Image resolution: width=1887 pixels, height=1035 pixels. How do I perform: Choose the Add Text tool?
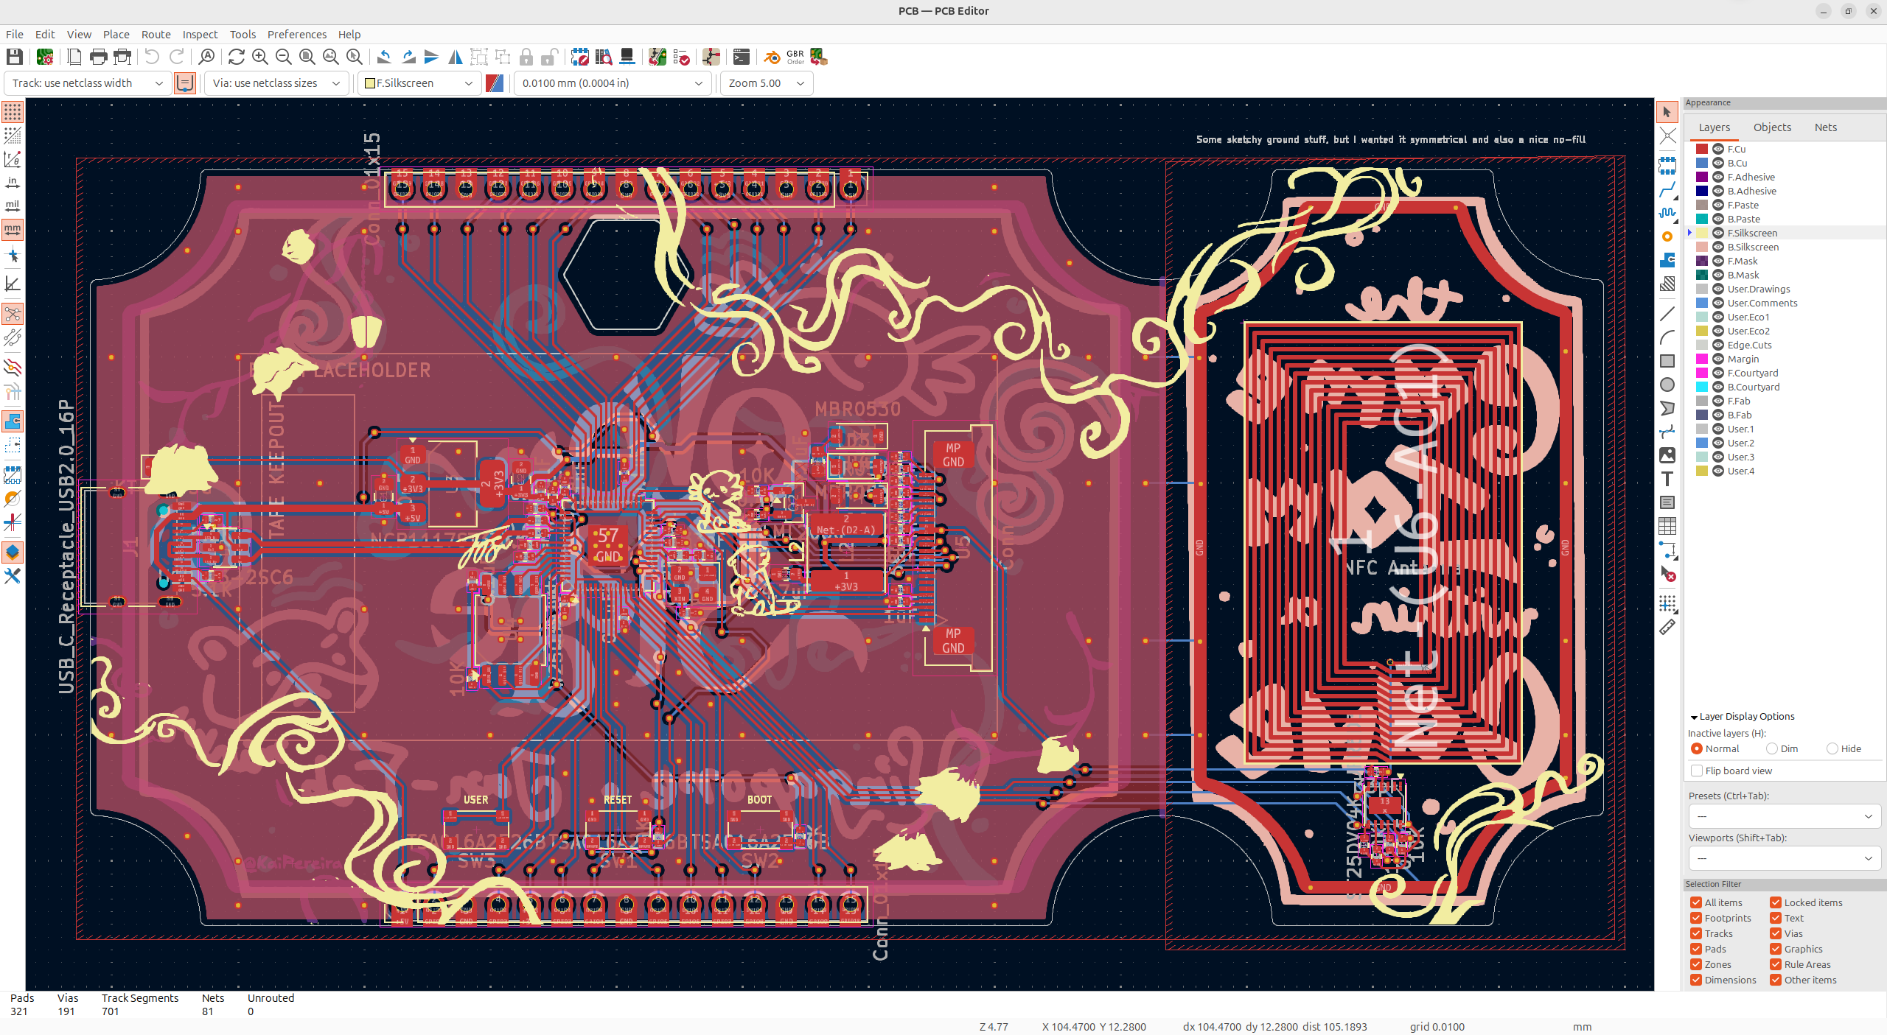(x=1667, y=479)
